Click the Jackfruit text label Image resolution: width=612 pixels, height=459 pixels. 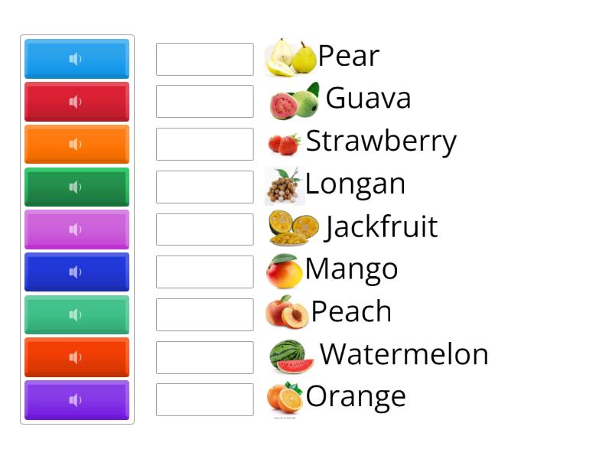tap(382, 227)
